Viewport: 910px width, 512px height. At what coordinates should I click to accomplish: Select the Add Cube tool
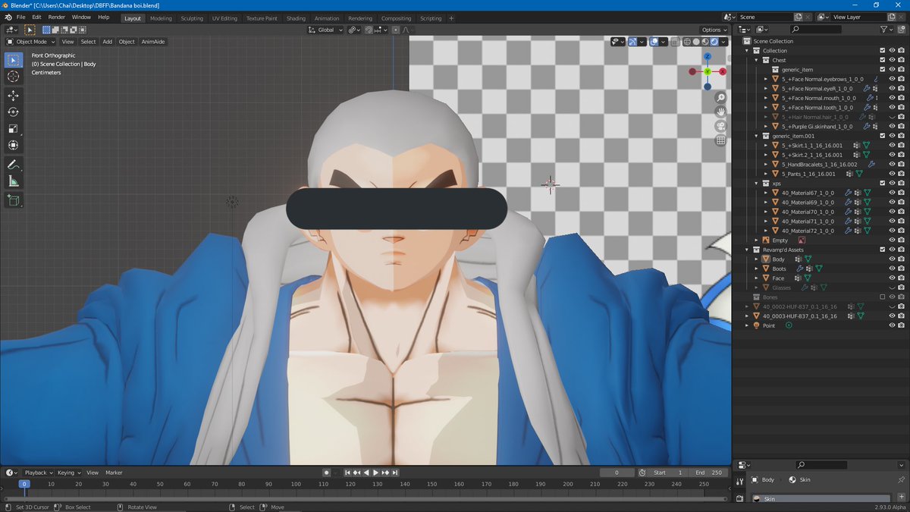pos(14,200)
